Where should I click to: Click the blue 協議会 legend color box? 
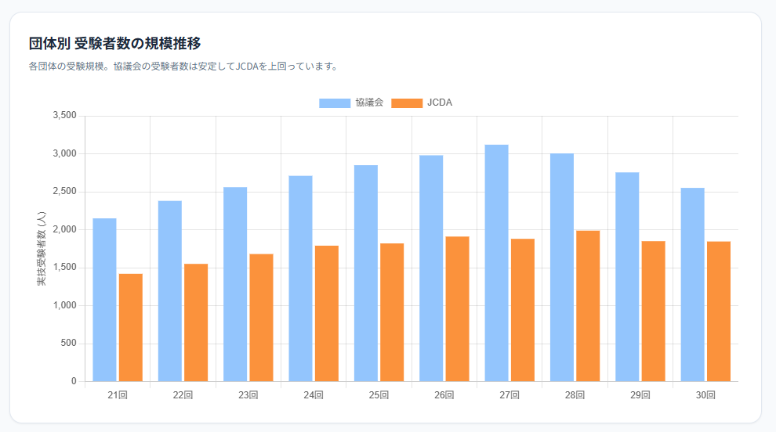[335, 103]
